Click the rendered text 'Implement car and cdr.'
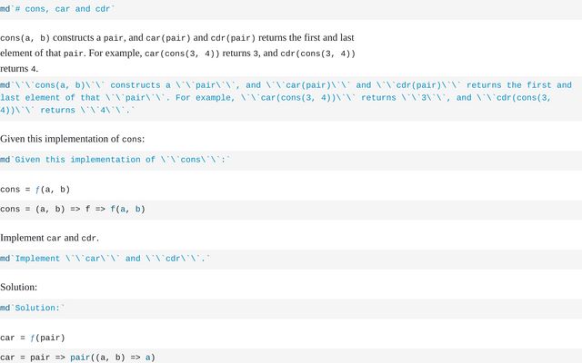 pos(49,238)
